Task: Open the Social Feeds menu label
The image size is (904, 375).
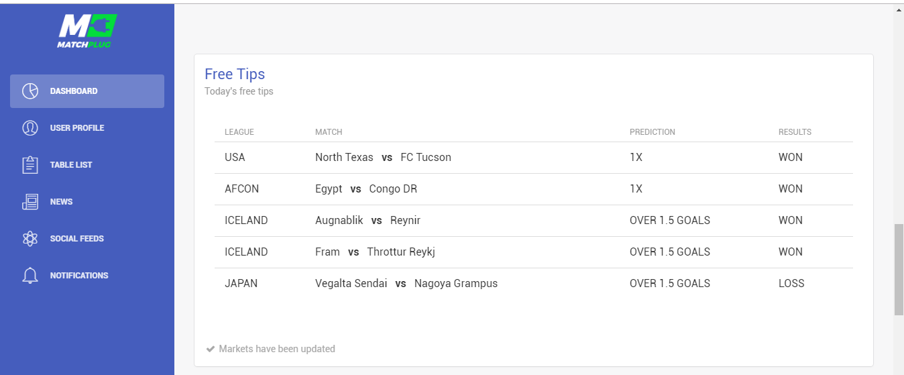Action: click(77, 239)
